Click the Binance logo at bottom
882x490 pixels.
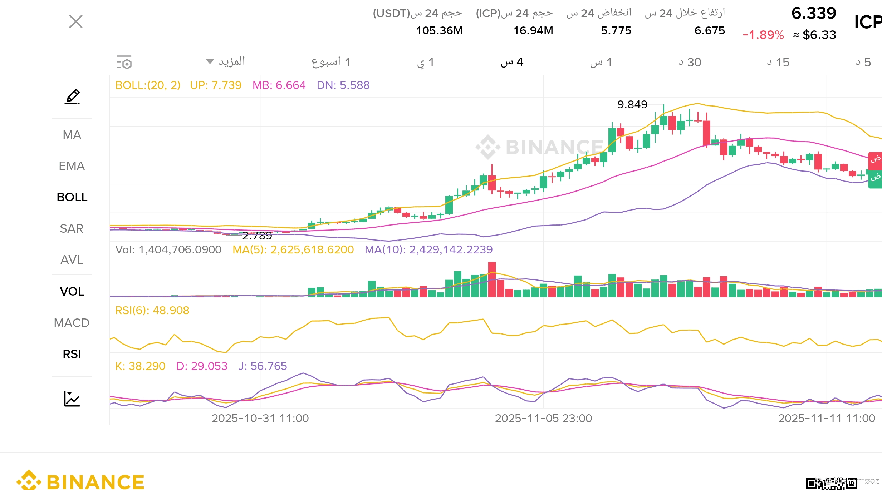pos(80,481)
